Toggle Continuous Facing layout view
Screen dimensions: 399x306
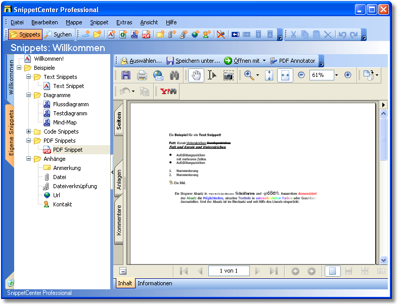[x=365, y=271]
